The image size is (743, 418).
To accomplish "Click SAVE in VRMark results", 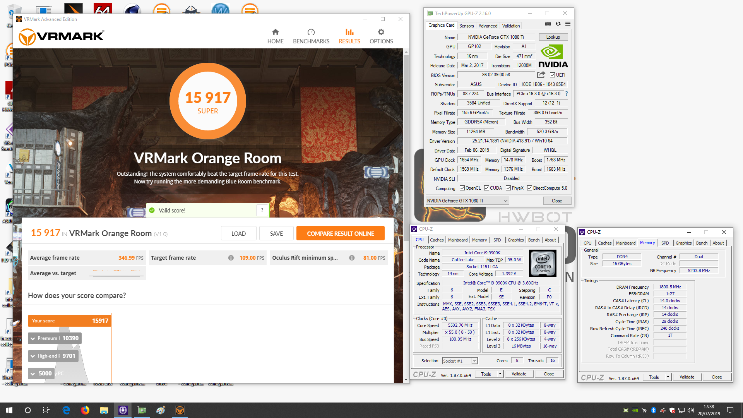I will click(276, 233).
